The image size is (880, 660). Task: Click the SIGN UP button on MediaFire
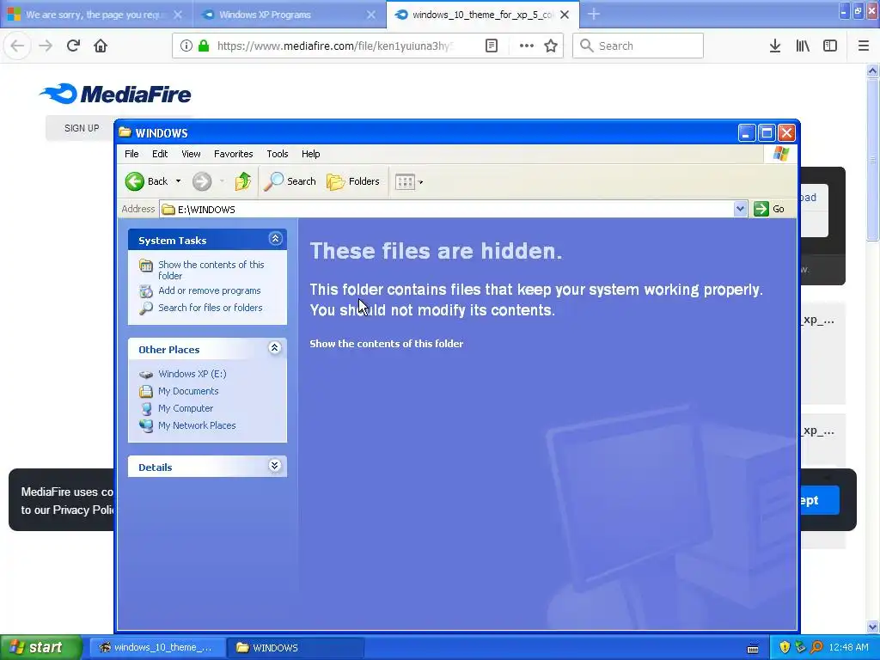tap(82, 128)
